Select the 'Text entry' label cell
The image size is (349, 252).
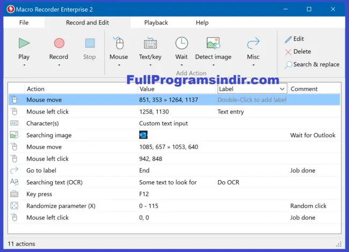[230, 112]
